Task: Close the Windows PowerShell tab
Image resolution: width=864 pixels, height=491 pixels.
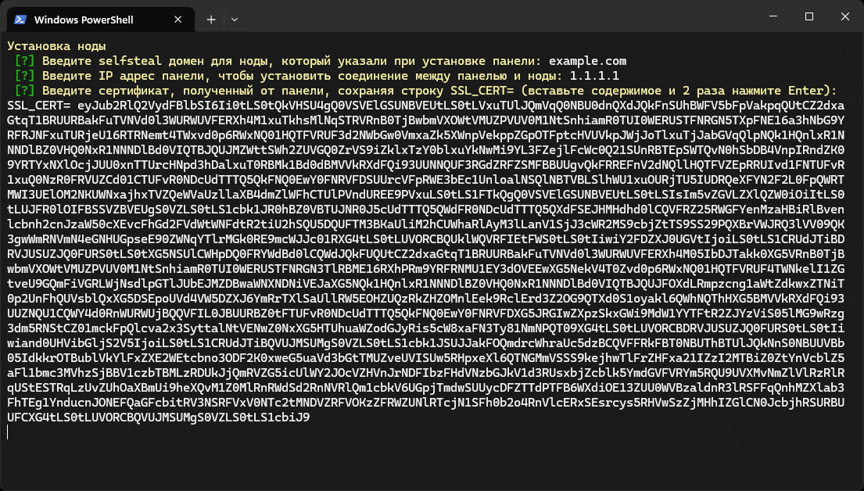Action: pyautogui.click(x=178, y=20)
